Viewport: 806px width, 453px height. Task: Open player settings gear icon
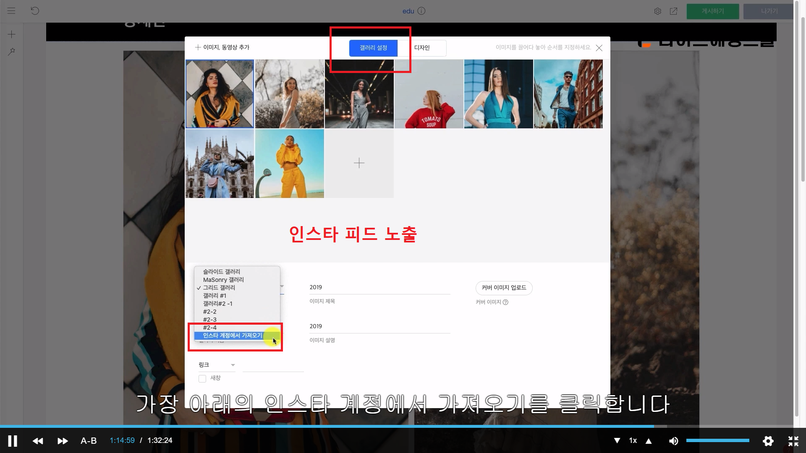click(768, 441)
